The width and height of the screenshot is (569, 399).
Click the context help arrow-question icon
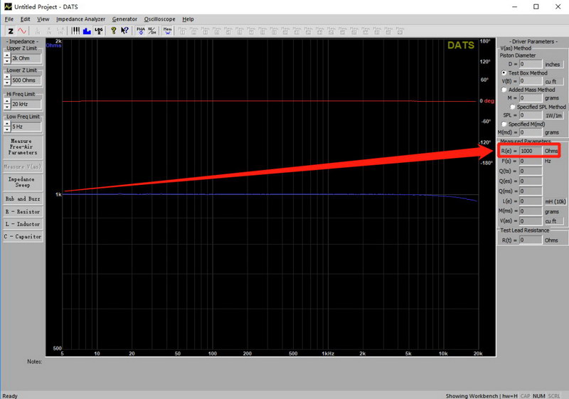pos(125,31)
